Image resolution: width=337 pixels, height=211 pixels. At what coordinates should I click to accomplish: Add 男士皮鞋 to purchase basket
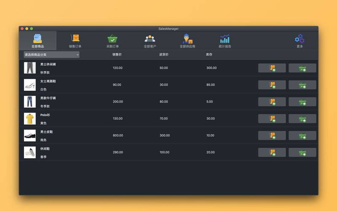click(x=302, y=135)
